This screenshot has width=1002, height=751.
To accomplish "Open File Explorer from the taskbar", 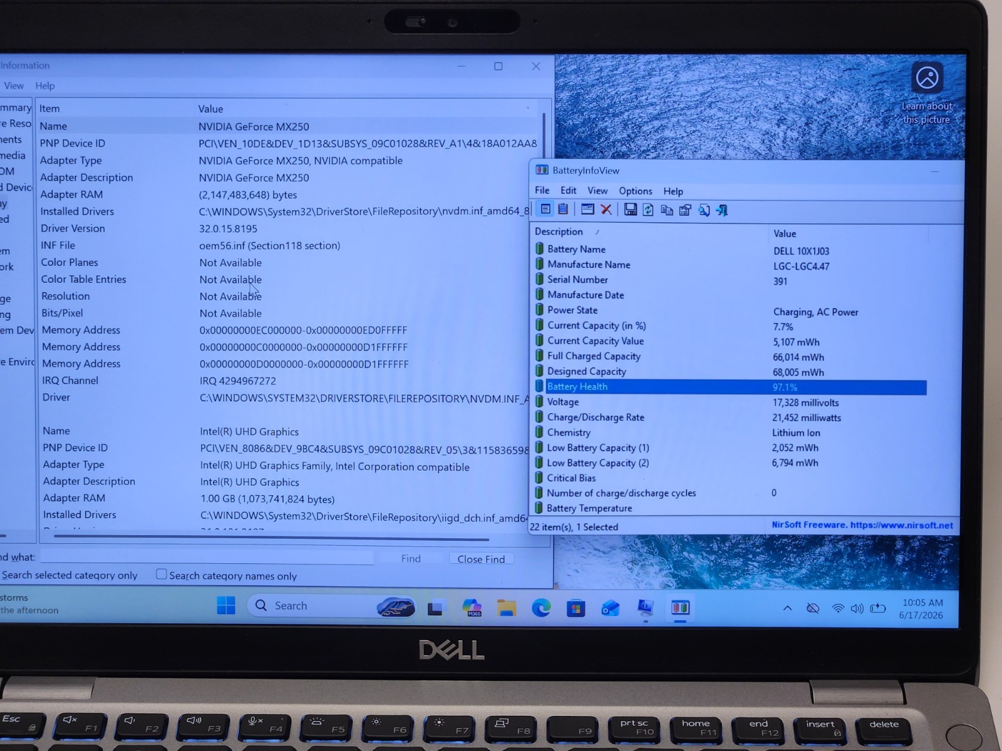I will [x=507, y=607].
